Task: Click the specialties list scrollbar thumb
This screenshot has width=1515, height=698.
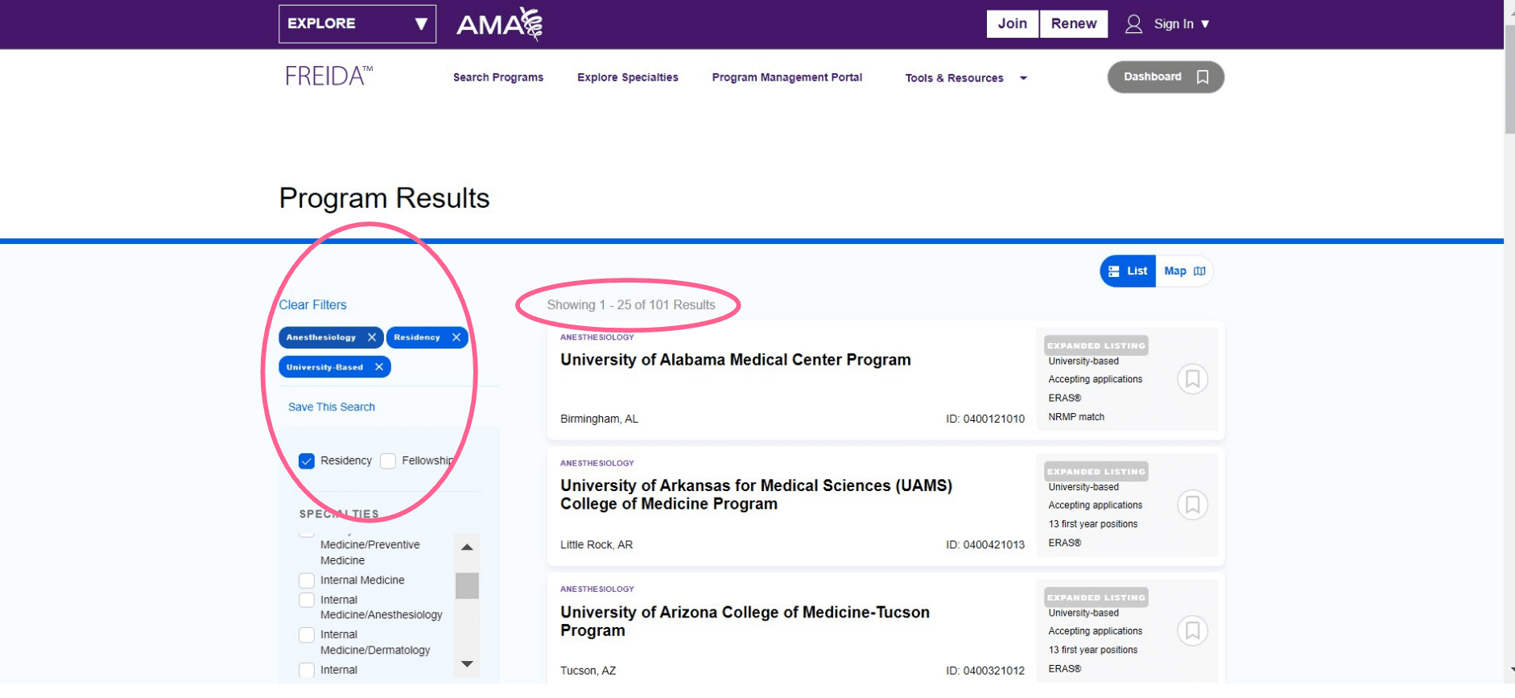Action: coord(467,586)
